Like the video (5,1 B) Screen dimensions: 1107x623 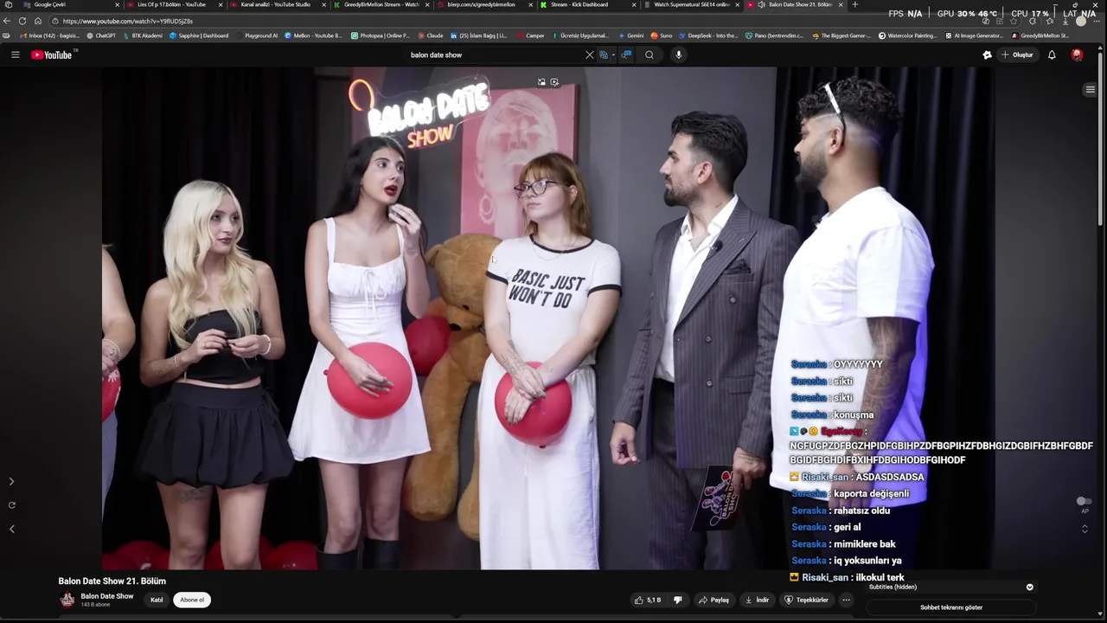[x=647, y=600]
